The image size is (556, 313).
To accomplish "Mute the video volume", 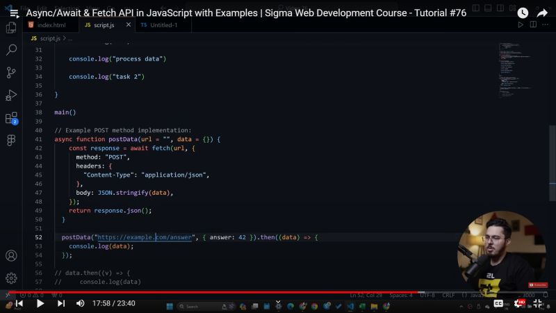I will coord(81,303).
